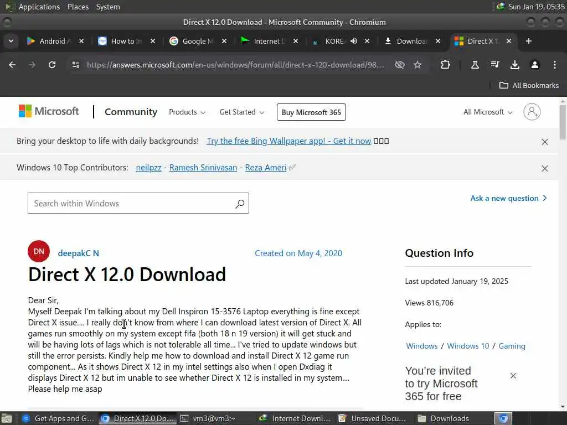Open Chrome Labs flask icon
Image resolution: width=567 pixels, height=425 pixels.
pos(475,65)
